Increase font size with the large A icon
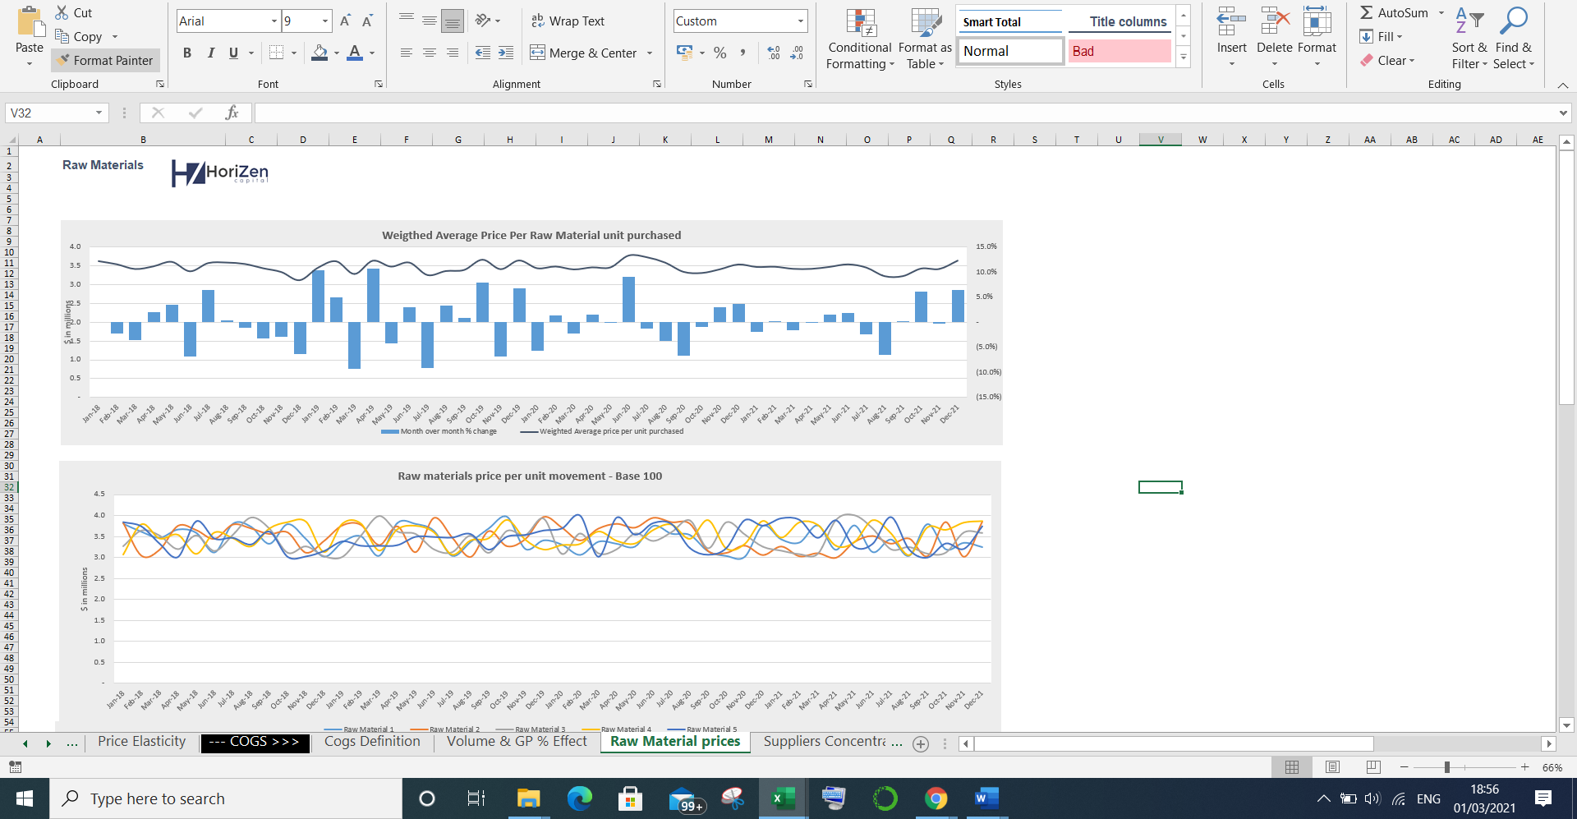Image resolution: width=1577 pixels, height=819 pixels. pyautogui.click(x=345, y=21)
